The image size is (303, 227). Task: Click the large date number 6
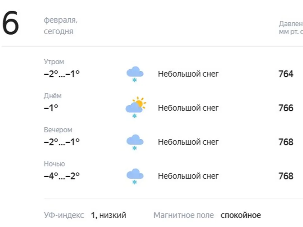tap(10, 22)
